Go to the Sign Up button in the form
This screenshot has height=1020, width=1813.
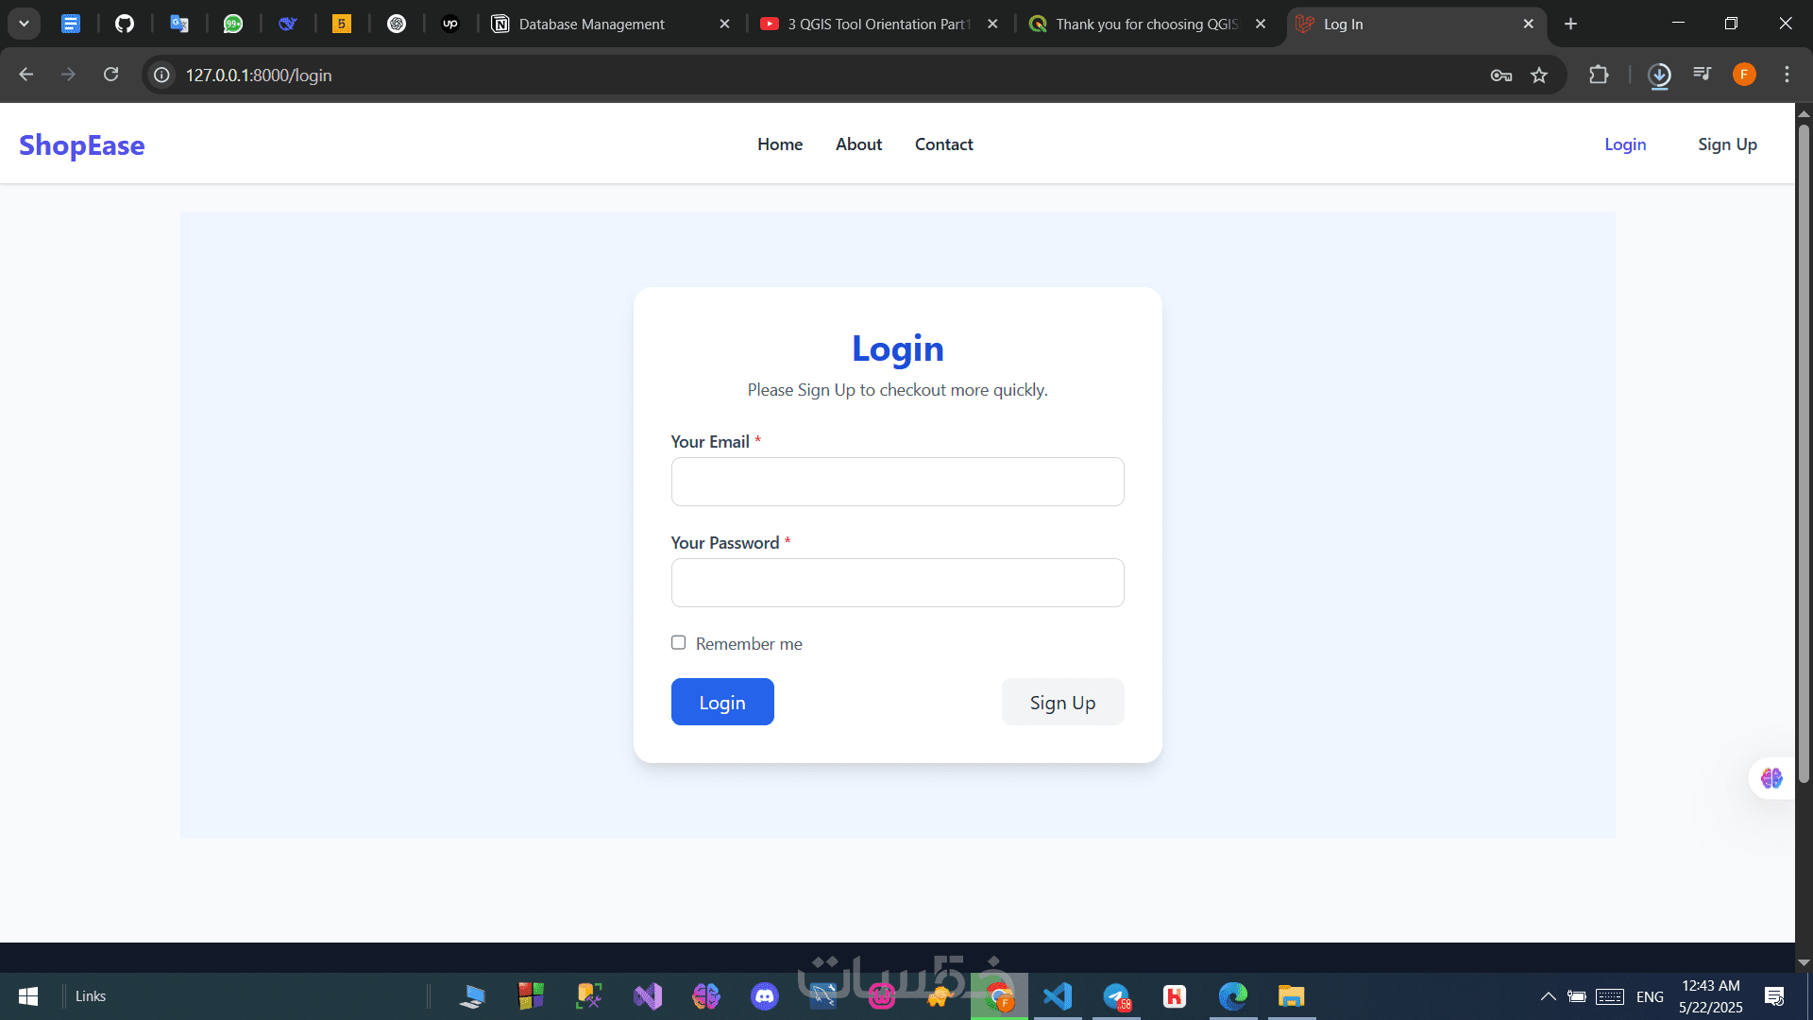pyautogui.click(x=1062, y=702)
